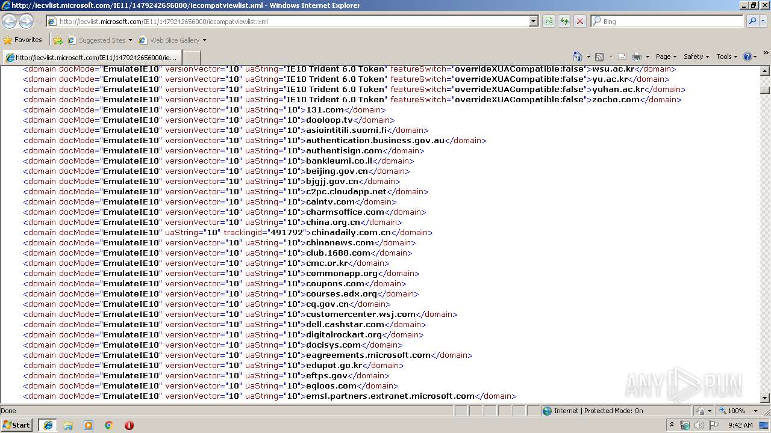Click the network tray icon
The height and width of the screenshot is (433, 771).
(x=685, y=425)
